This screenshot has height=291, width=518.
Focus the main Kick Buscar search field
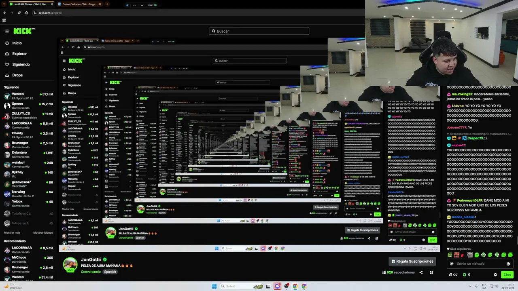pyautogui.click(x=259, y=31)
